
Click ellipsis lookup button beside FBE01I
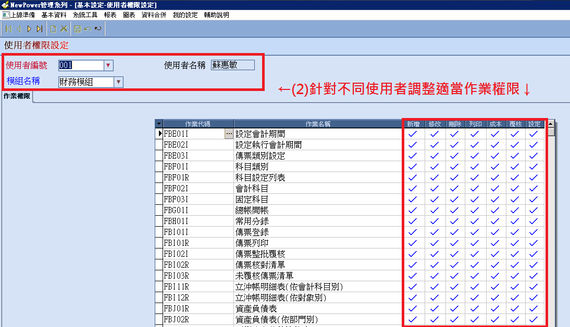coord(229,134)
